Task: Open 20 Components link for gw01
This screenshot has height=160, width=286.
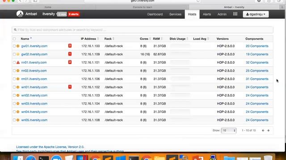Action: coord(257,46)
